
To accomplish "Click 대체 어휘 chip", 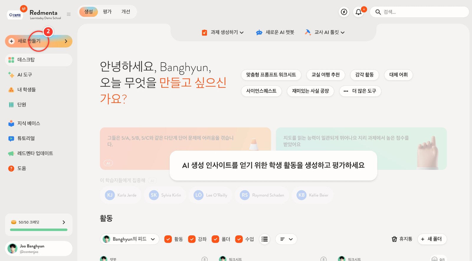I will tap(398, 75).
